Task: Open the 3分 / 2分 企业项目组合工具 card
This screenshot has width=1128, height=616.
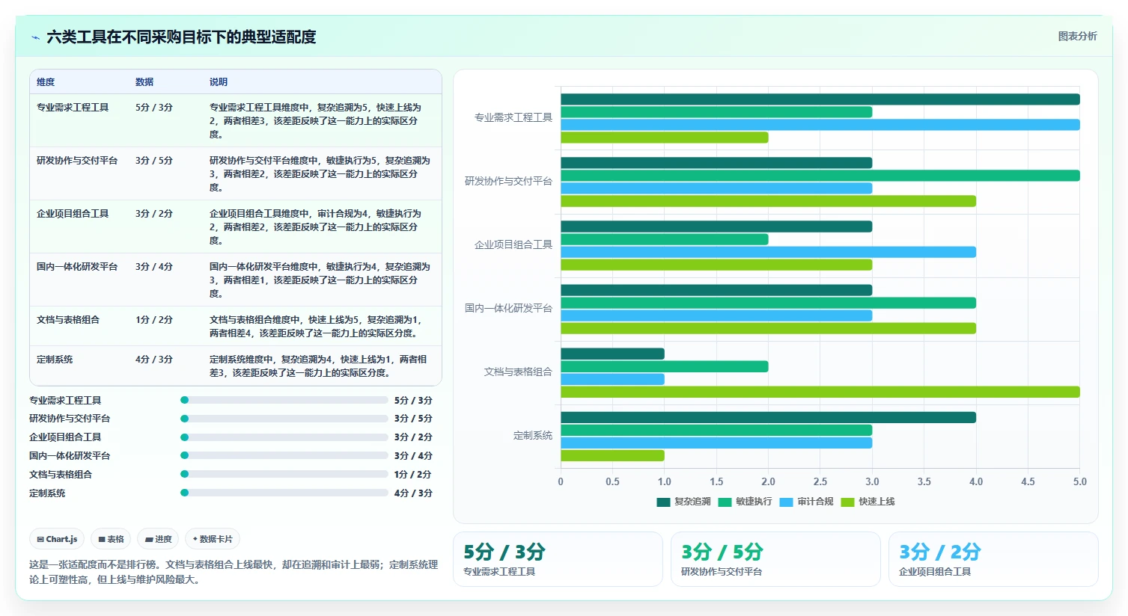Action: 993,559
